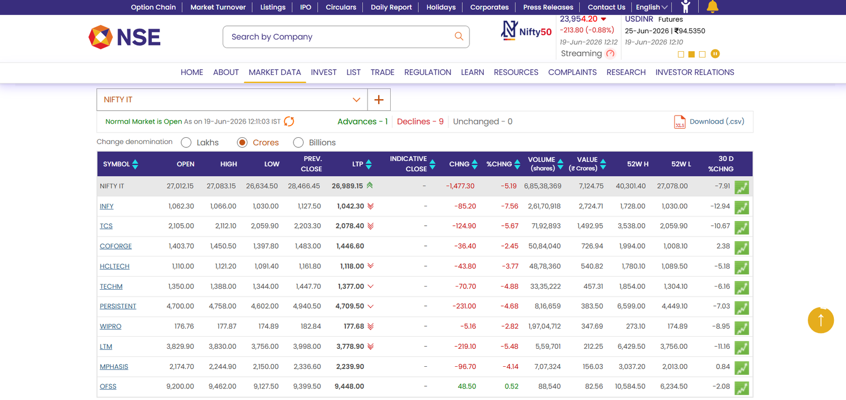Open the chart icon for TCS row
Image resolution: width=846 pixels, height=400 pixels.
click(742, 227)
